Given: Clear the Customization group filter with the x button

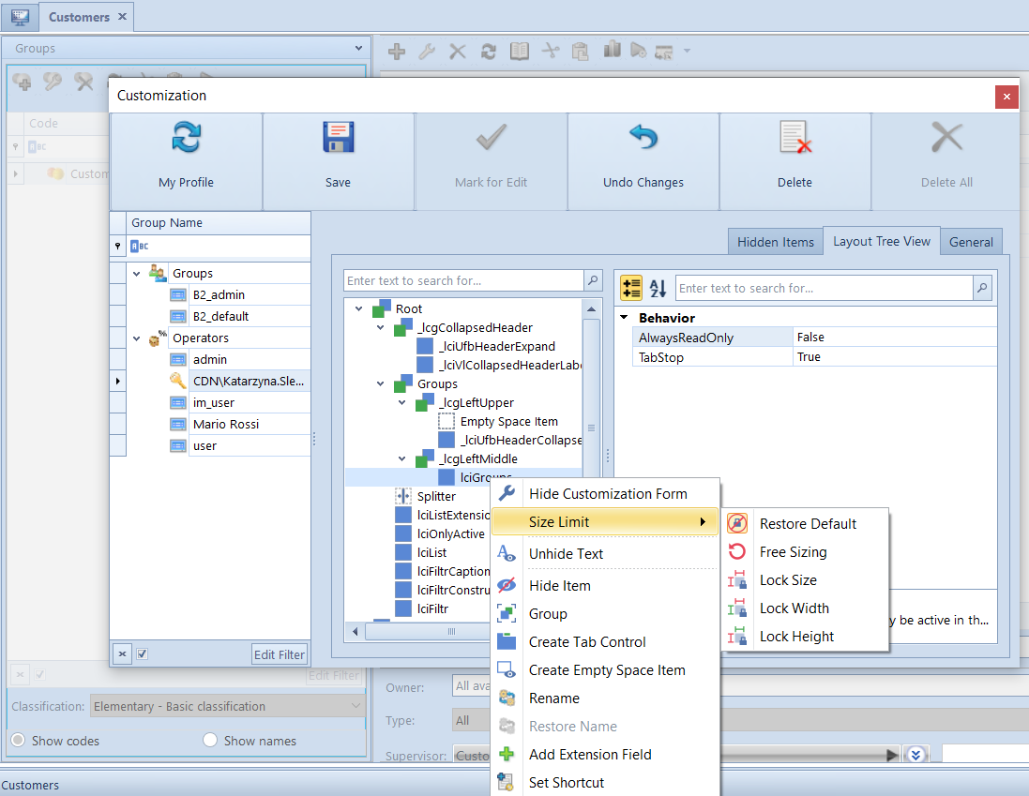Looking at the screenshot, I should click(122, 653).
